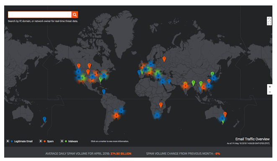Viewport: 277px width, 161px height.
Task: Reset the map view with the rotate icon
Action: (x=269, y=19)
